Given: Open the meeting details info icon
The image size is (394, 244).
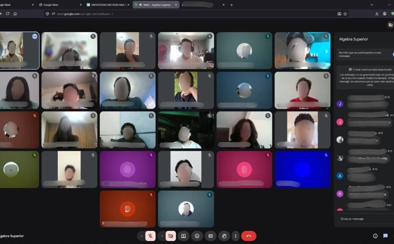Looking at the screenshot, I should (x=375, y=236).
